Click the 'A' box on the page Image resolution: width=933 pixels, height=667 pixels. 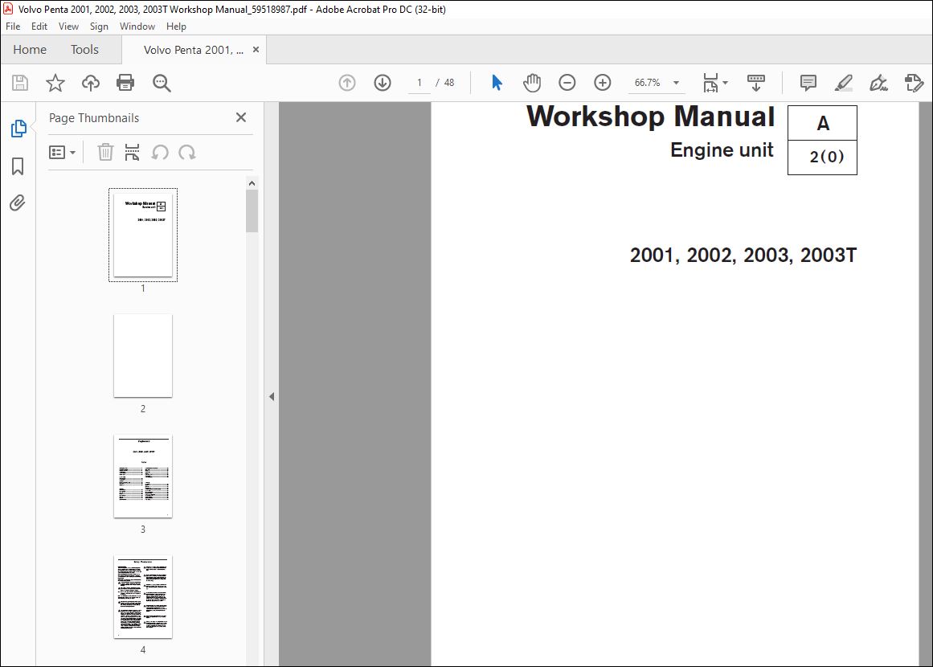click(822, 123)
